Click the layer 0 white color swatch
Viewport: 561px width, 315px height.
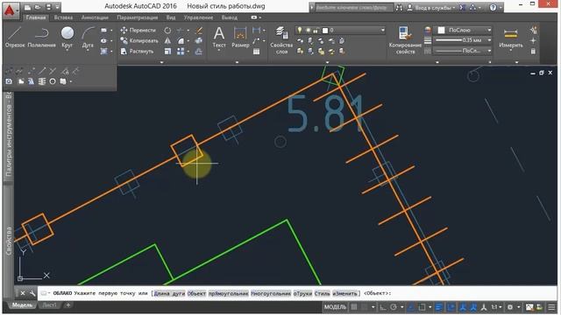[325, 31]
